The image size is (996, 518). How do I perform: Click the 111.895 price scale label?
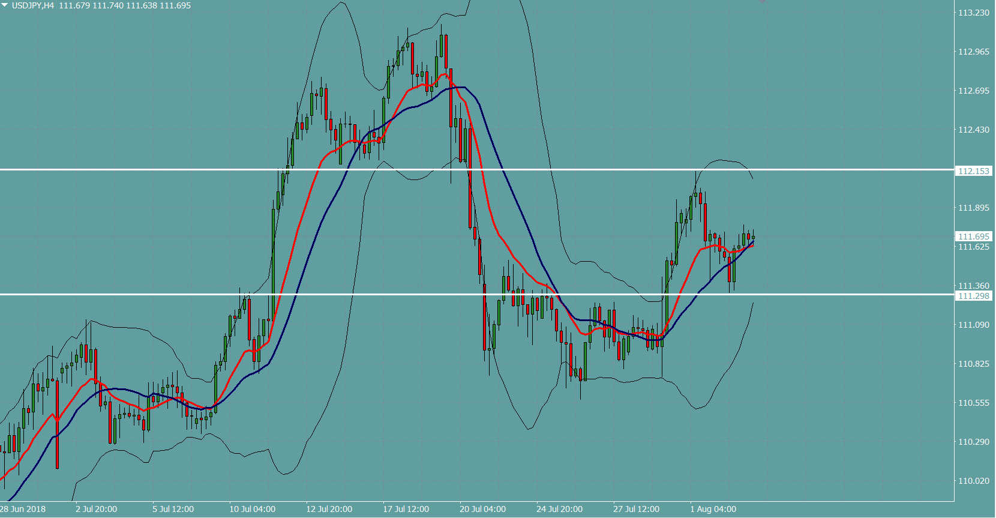[x=973, y=208]
